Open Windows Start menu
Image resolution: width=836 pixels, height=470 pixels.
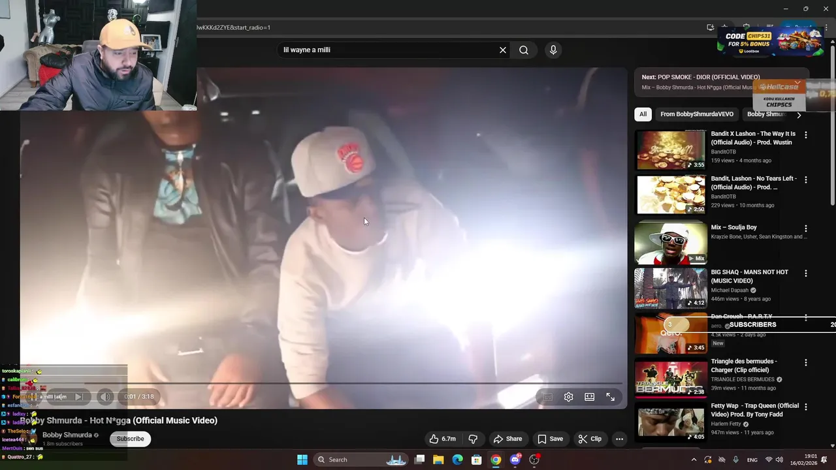302,460
